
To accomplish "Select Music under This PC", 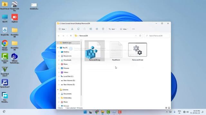I will pyautogui.click(x=66, y=64).
